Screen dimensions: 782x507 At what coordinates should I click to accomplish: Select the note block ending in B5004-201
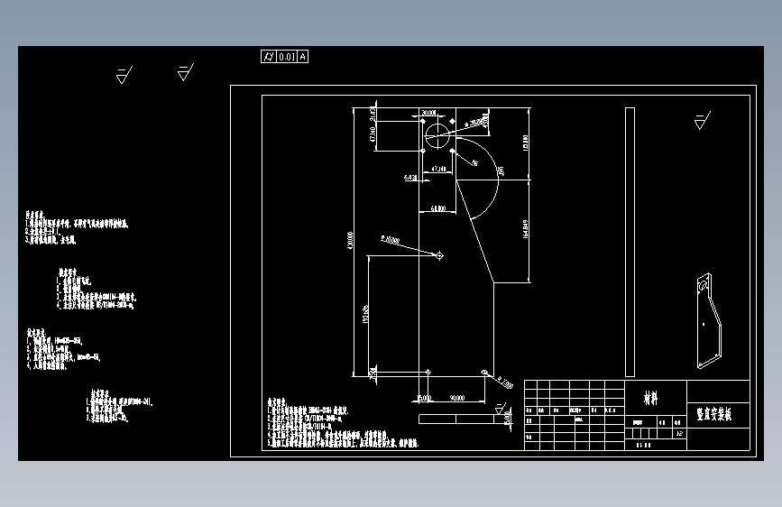(119, 406)
